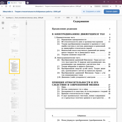The image size is (122, 122).
Task: Go back with the browser back arrow
Action: pyautogui.click(x=2, y=6)
